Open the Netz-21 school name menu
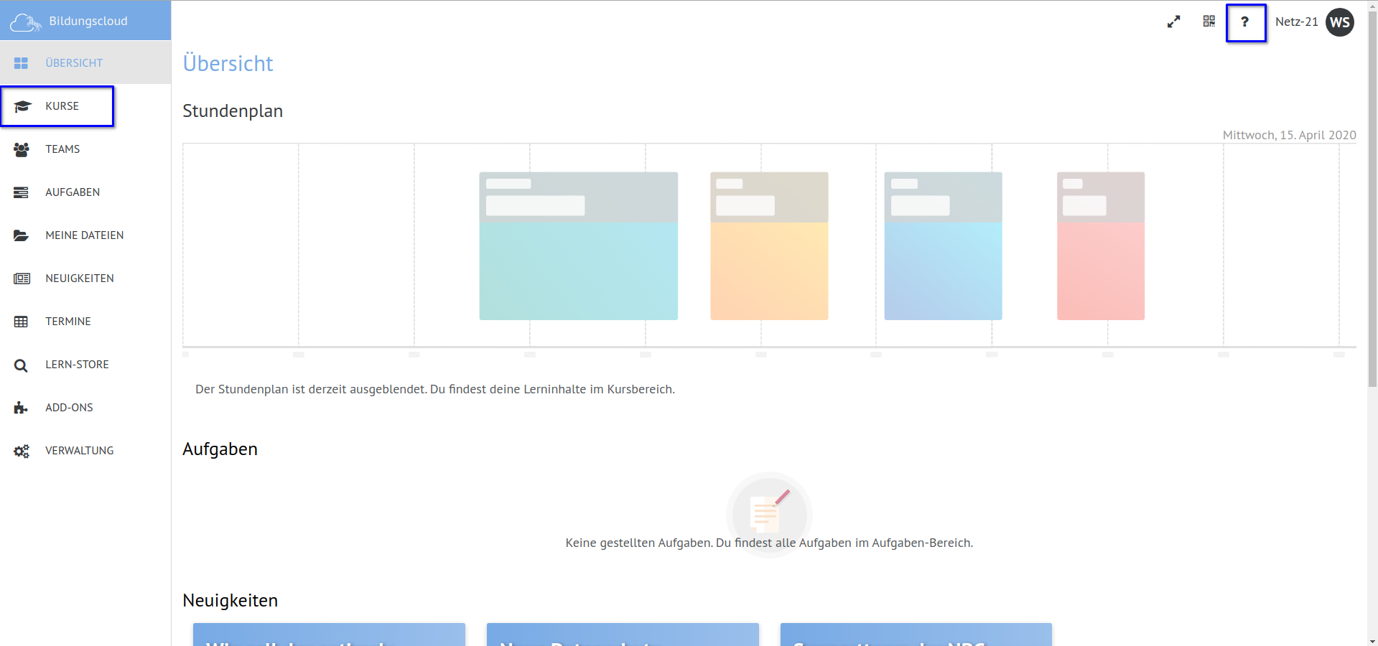Viewport: 1378px width, 646px height. point(1296,22)
